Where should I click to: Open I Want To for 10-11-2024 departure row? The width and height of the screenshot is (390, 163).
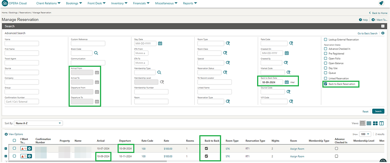click(x=26, y=156)
